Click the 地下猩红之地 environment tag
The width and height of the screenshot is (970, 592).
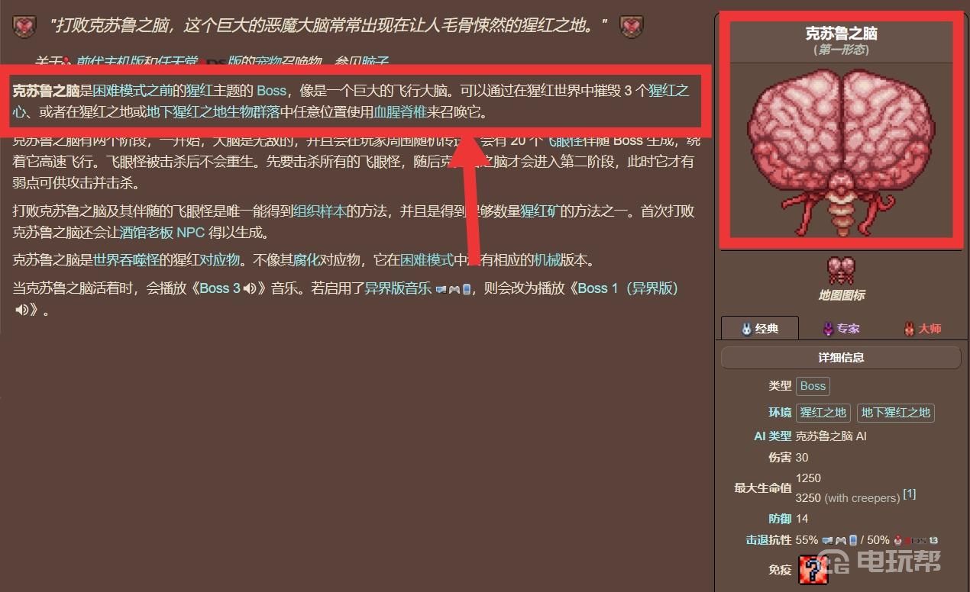[896, 413]
